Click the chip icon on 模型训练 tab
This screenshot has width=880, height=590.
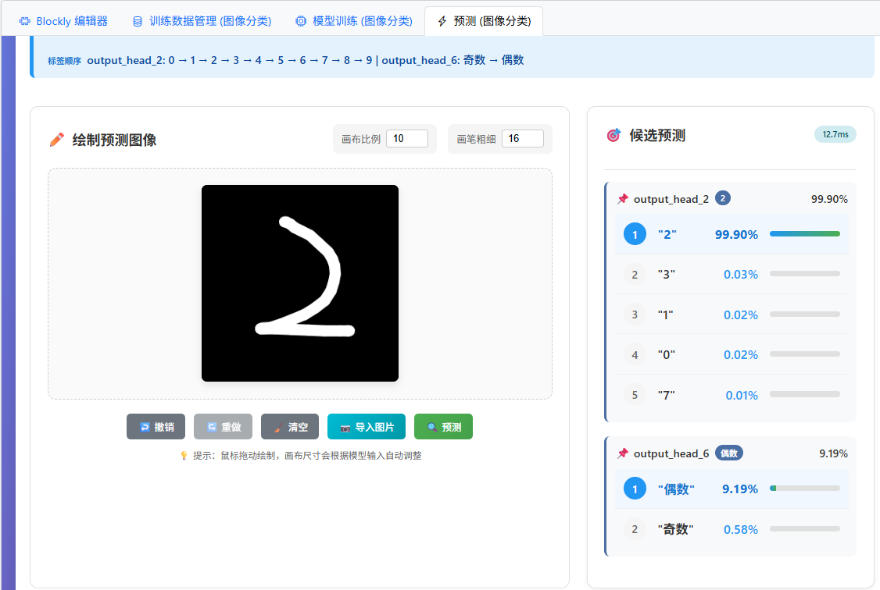301,21
